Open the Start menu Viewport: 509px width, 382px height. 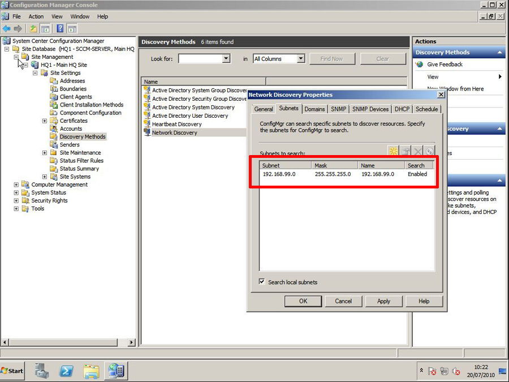(x=12, y=371)
